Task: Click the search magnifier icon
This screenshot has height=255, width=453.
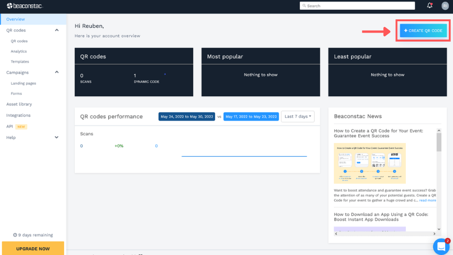Action: (304, 6)
